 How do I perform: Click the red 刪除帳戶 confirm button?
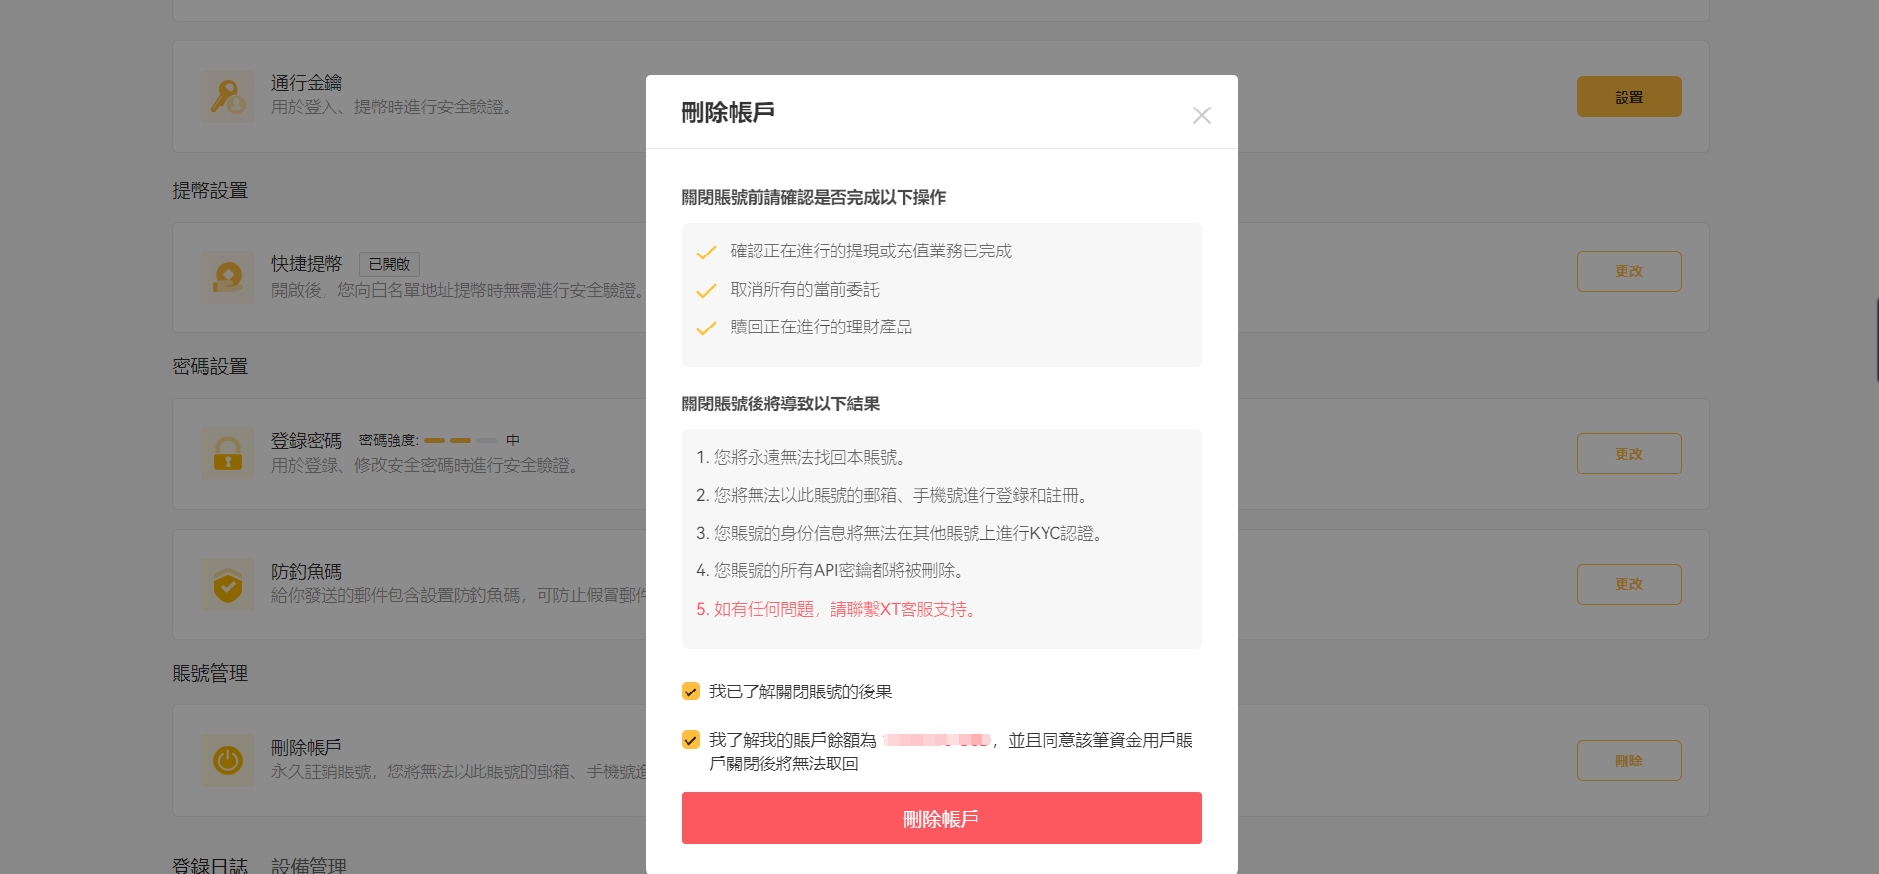tap(941, 818)
